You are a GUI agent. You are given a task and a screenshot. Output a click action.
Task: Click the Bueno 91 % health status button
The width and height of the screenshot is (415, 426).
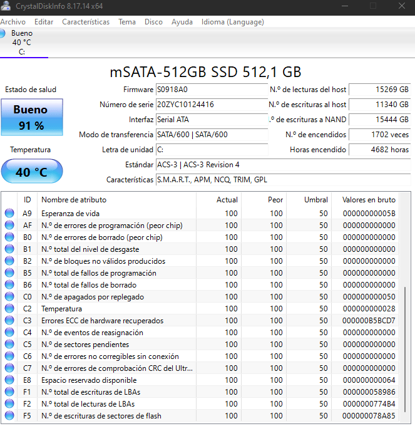click(31, 117)
